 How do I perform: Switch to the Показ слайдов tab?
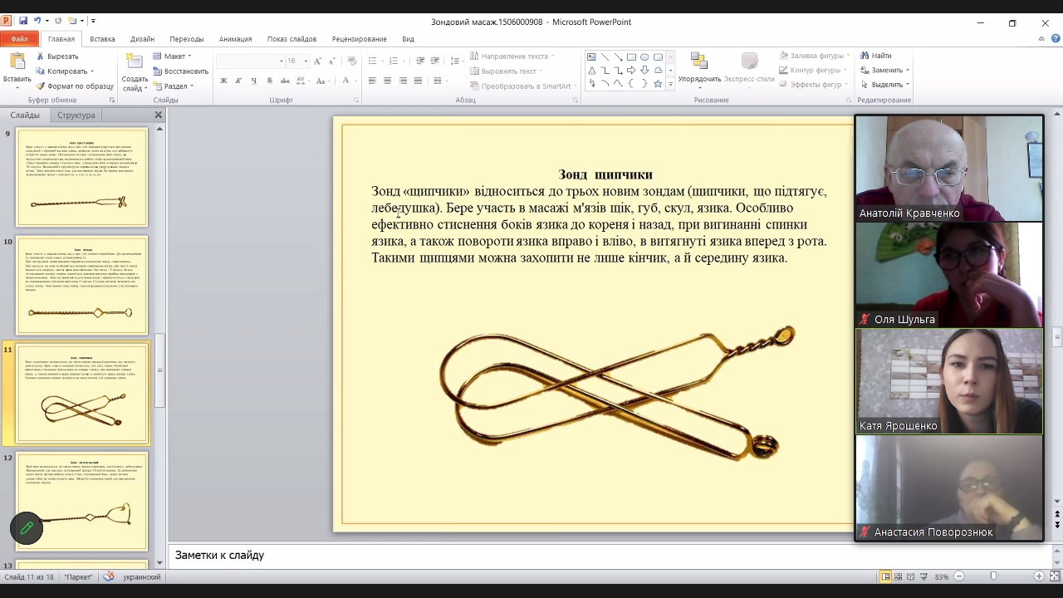(291, 39)
